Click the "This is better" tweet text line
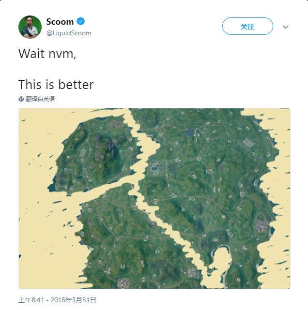 pos(56,85)
